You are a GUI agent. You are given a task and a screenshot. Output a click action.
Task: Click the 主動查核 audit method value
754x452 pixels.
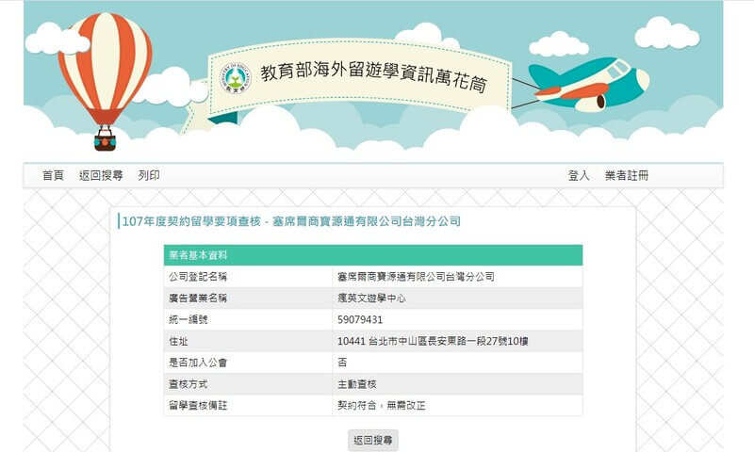pos(356,384)
